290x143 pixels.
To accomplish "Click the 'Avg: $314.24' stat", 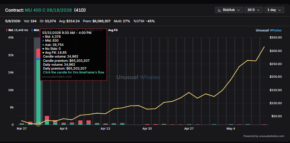I will 69,21.
